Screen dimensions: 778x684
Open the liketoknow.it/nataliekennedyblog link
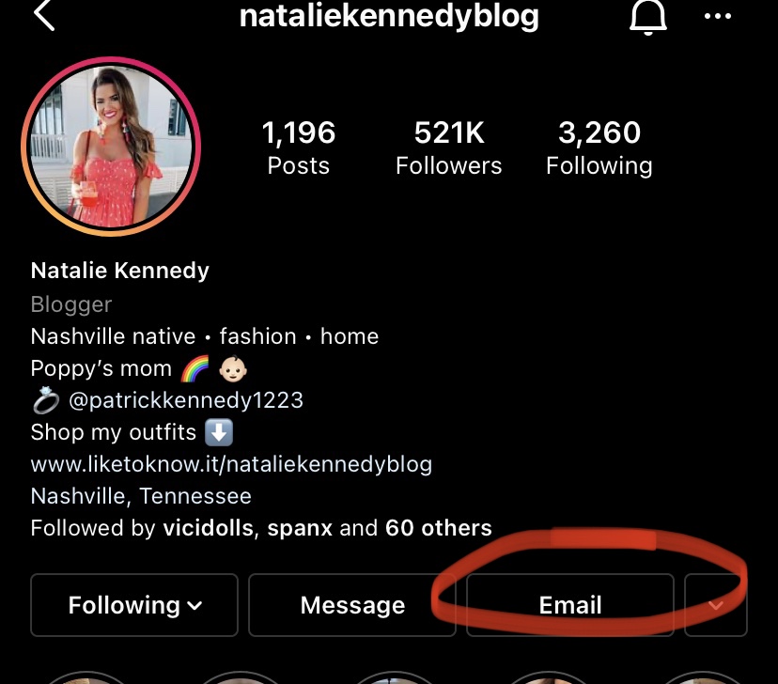coord(231,464)
